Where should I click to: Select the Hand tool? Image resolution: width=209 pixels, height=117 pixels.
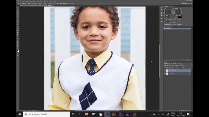[18, 45]
